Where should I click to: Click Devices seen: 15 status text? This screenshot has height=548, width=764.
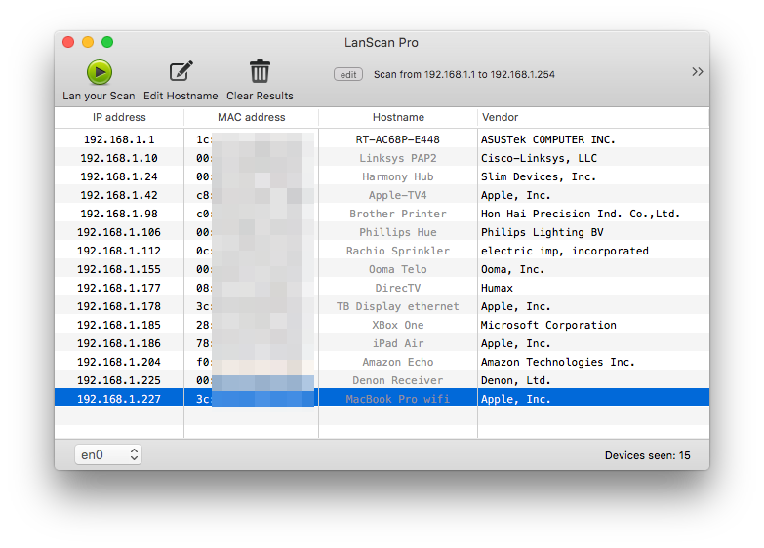(x=647, y=455)
